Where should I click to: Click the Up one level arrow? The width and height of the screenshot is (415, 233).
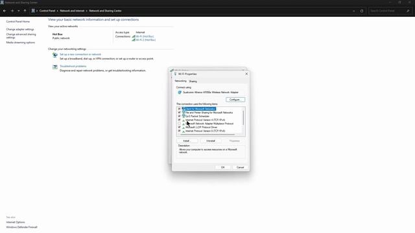point(25,11)
